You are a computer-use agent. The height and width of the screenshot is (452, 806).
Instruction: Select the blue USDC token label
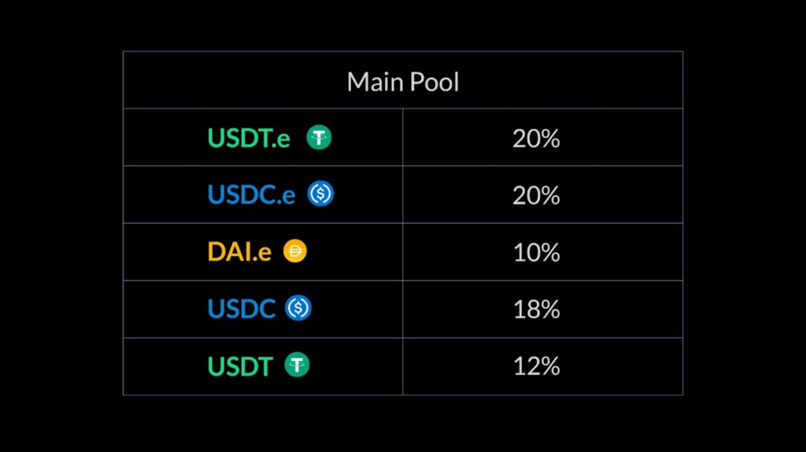click(241, 309)
